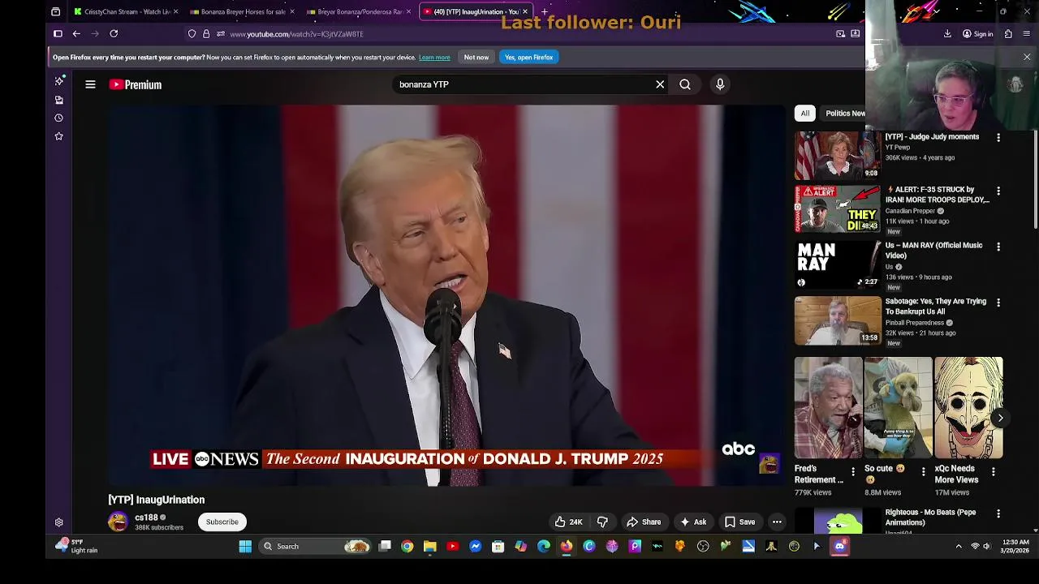Open the Windows Start menu
The image size is (1039, 584).
point(245,547)
